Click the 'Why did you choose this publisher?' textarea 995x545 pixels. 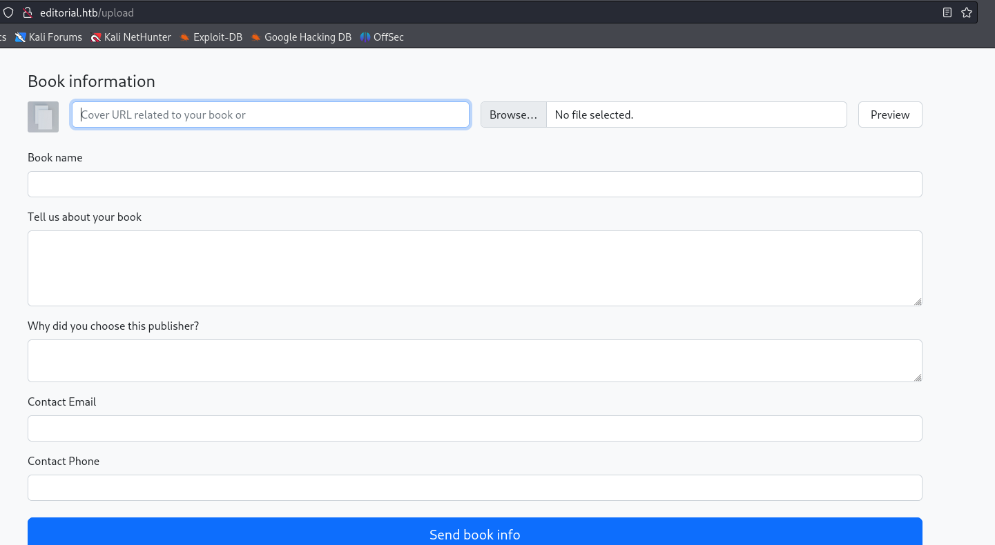click(x=475, y=361)
